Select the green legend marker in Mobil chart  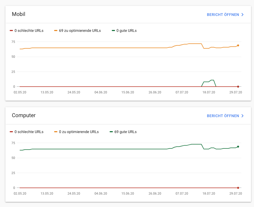coord(113,30)
